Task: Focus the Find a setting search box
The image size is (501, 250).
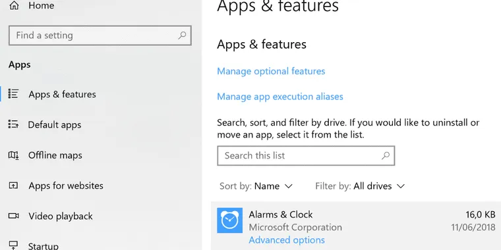Action: (100, 36)
